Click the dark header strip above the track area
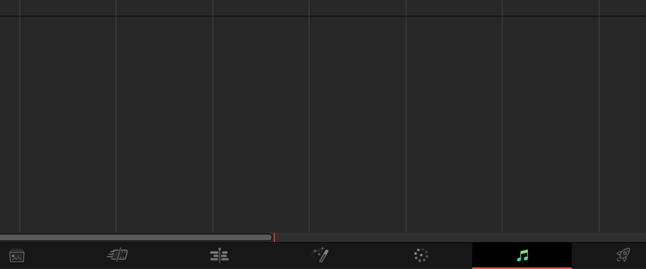The width and height of the screenshot is (646, 269). [323, 8]
